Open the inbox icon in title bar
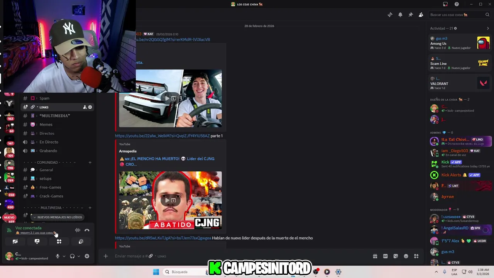 pyautogui.click(x=445, y=4)
